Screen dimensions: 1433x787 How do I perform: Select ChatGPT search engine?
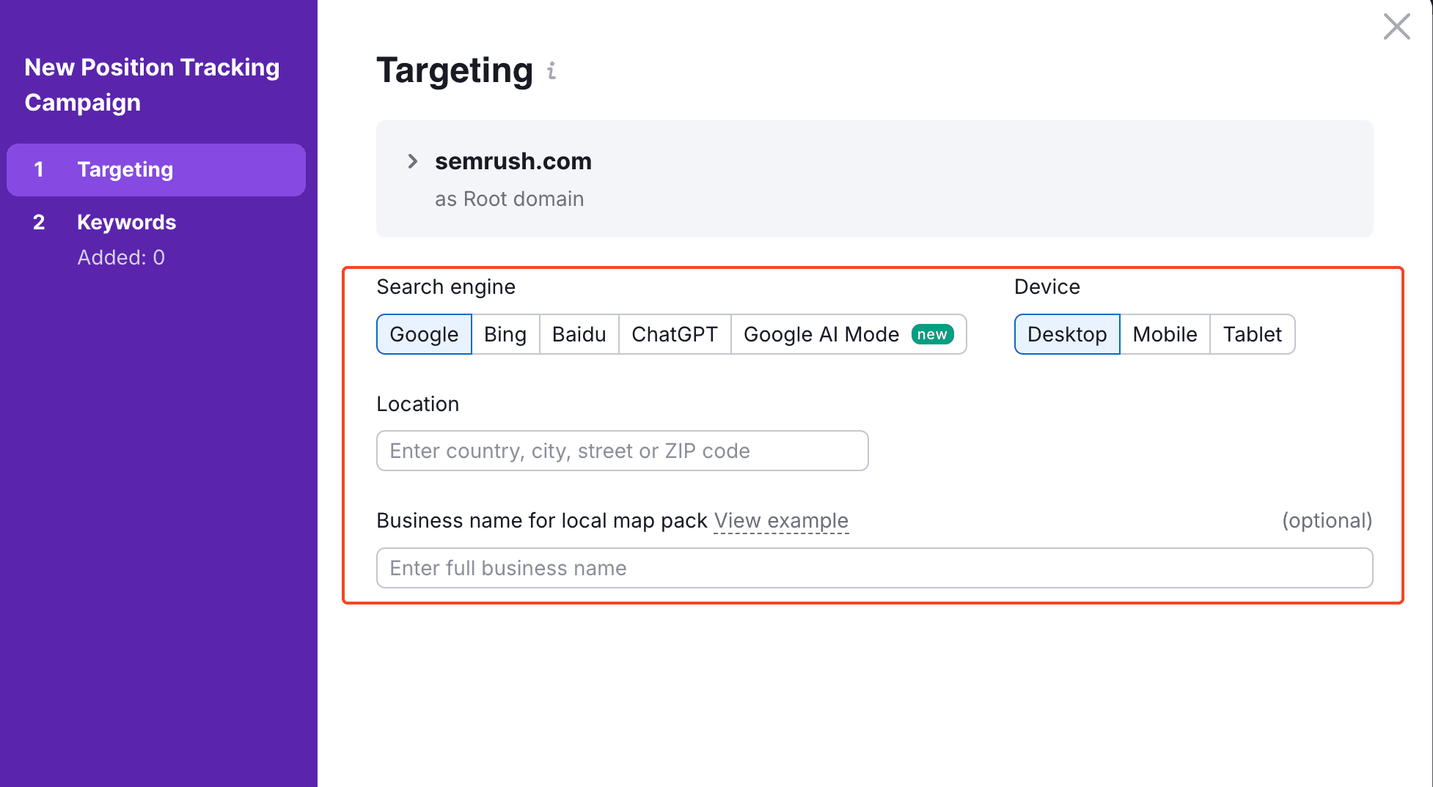pos(675,334)
